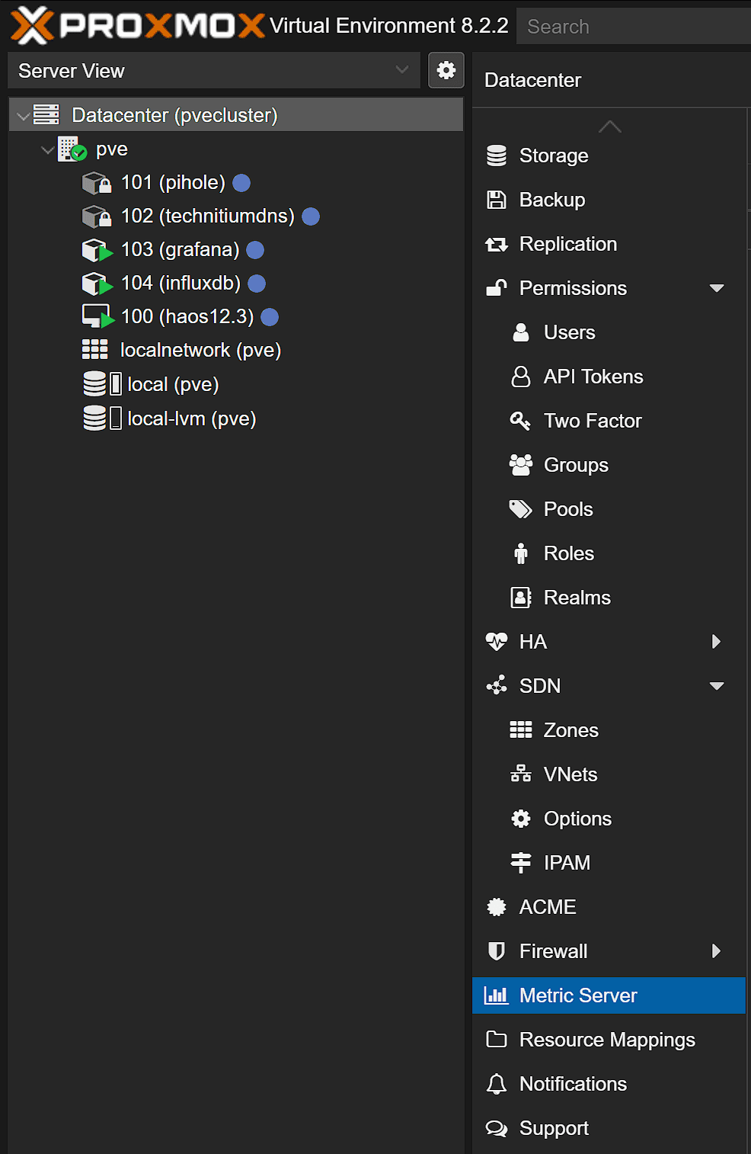Collapse the Permissions submenu arrow
Screen dimensions: 751x1154
717,288
